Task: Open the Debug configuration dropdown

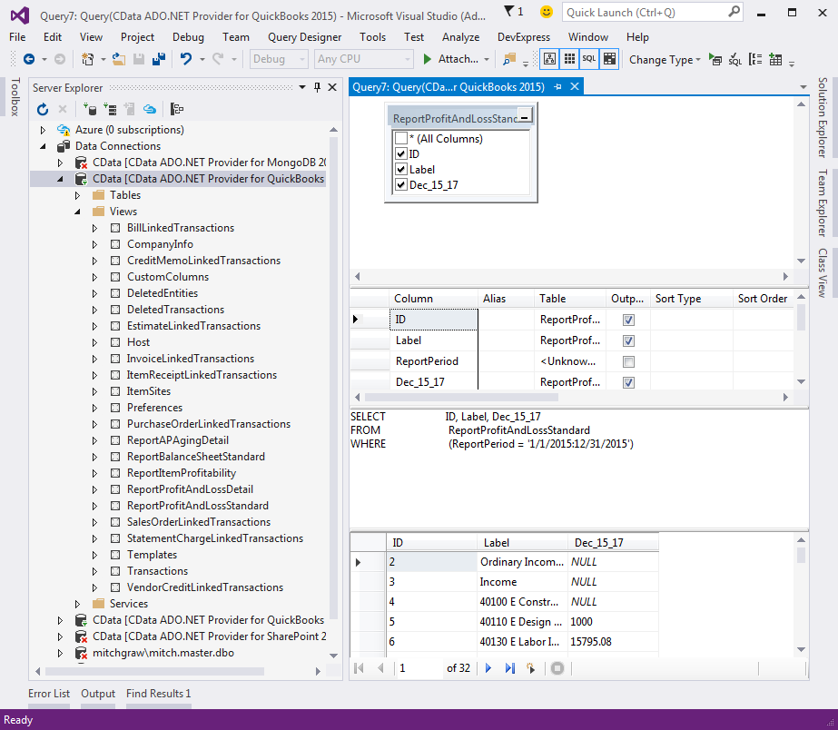Action: coord(279,59)
